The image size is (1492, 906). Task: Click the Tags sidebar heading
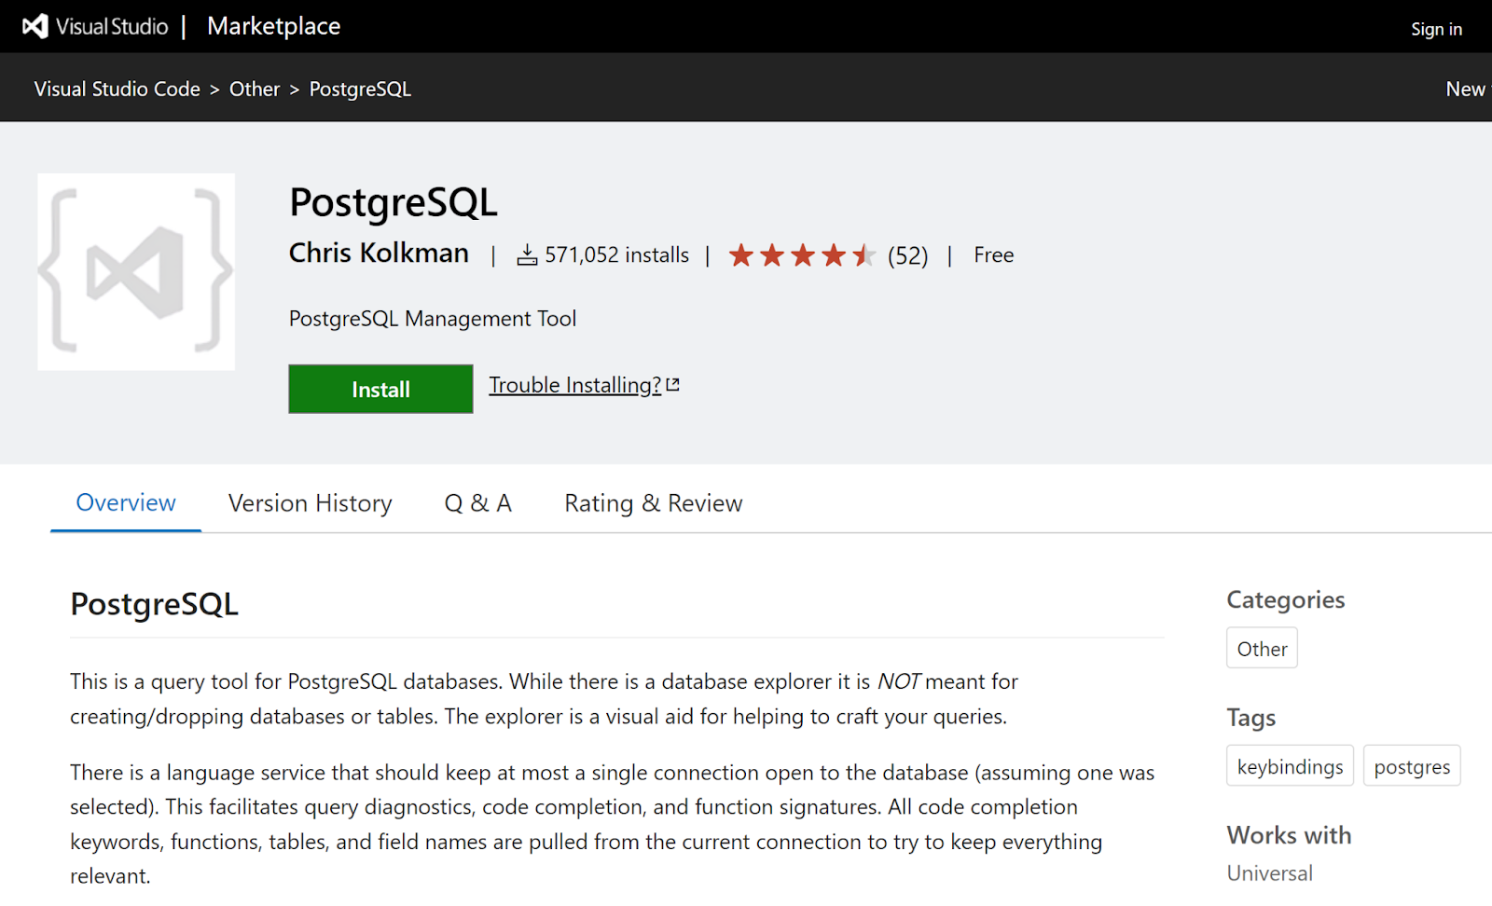pyautogui.click(x=1250, y=717)
